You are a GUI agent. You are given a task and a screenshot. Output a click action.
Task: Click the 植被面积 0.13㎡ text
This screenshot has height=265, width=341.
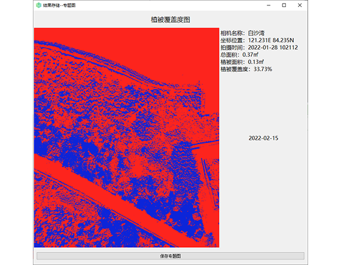point(242,62)
